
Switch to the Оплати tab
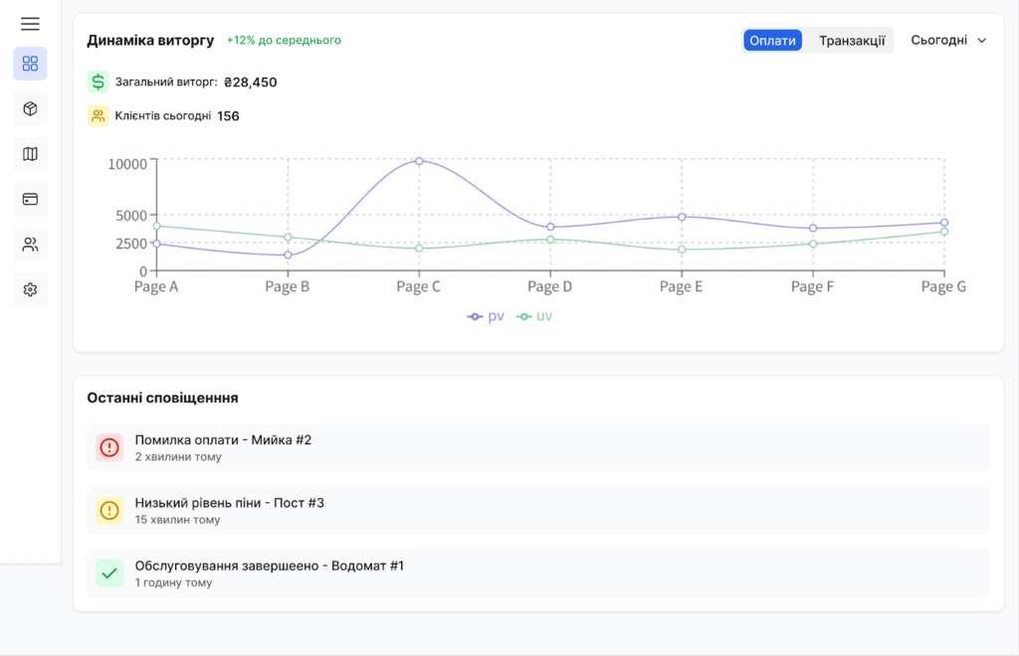pos(772,40)
